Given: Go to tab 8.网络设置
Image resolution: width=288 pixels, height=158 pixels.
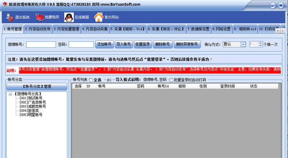Looking at the screenshot, I should click(222, 29).
